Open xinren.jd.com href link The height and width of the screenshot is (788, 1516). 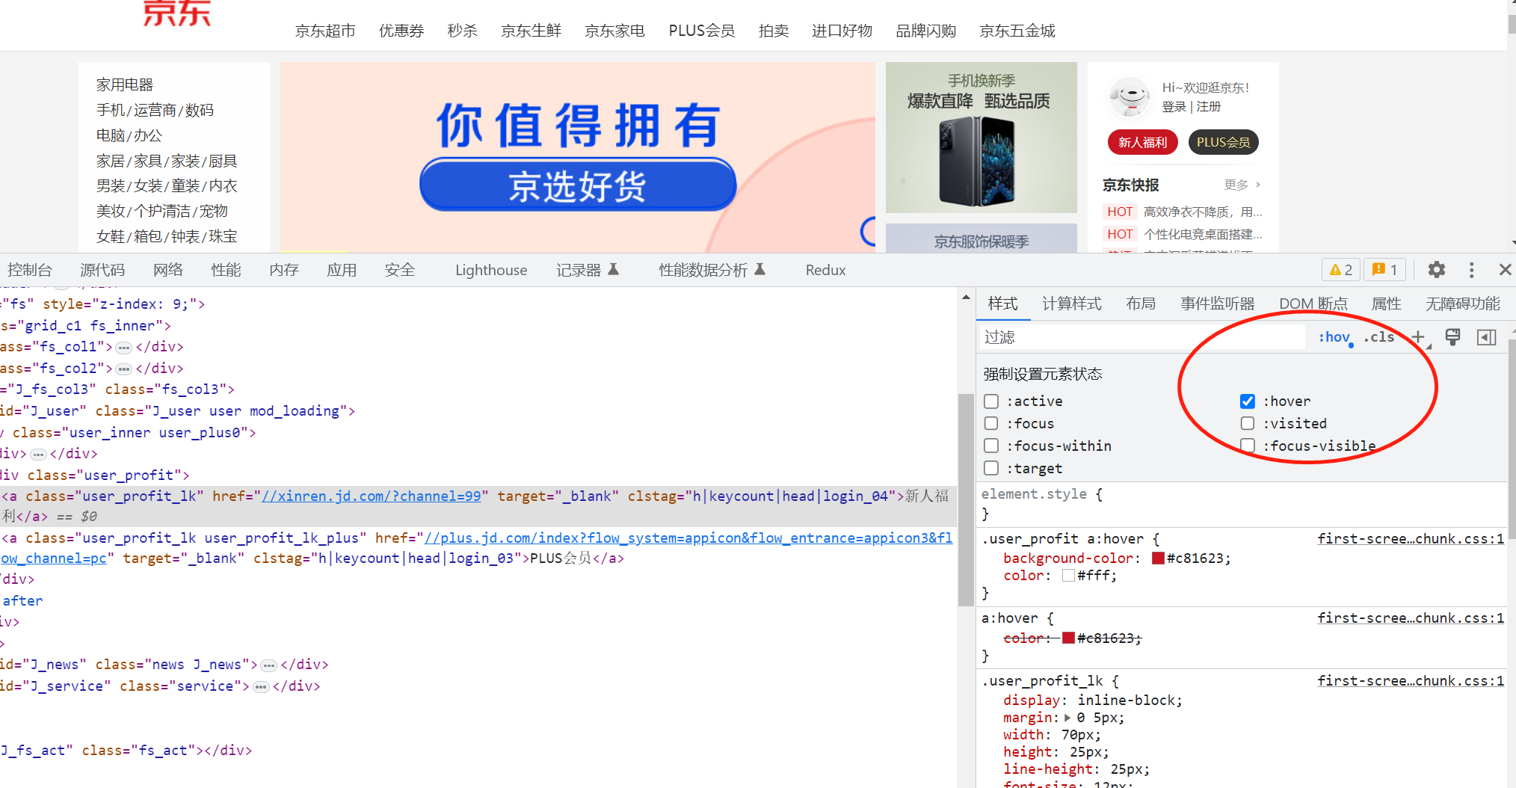(x=372, y=496)
